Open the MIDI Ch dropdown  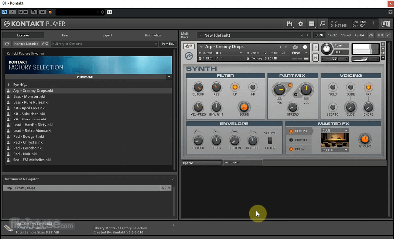(x=241, y=58)
